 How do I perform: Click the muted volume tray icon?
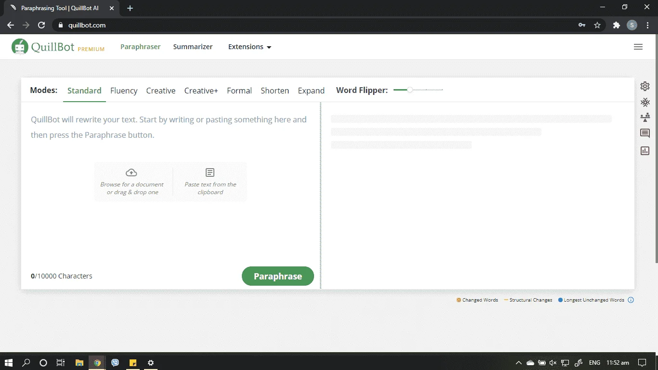tap(553, 363)
